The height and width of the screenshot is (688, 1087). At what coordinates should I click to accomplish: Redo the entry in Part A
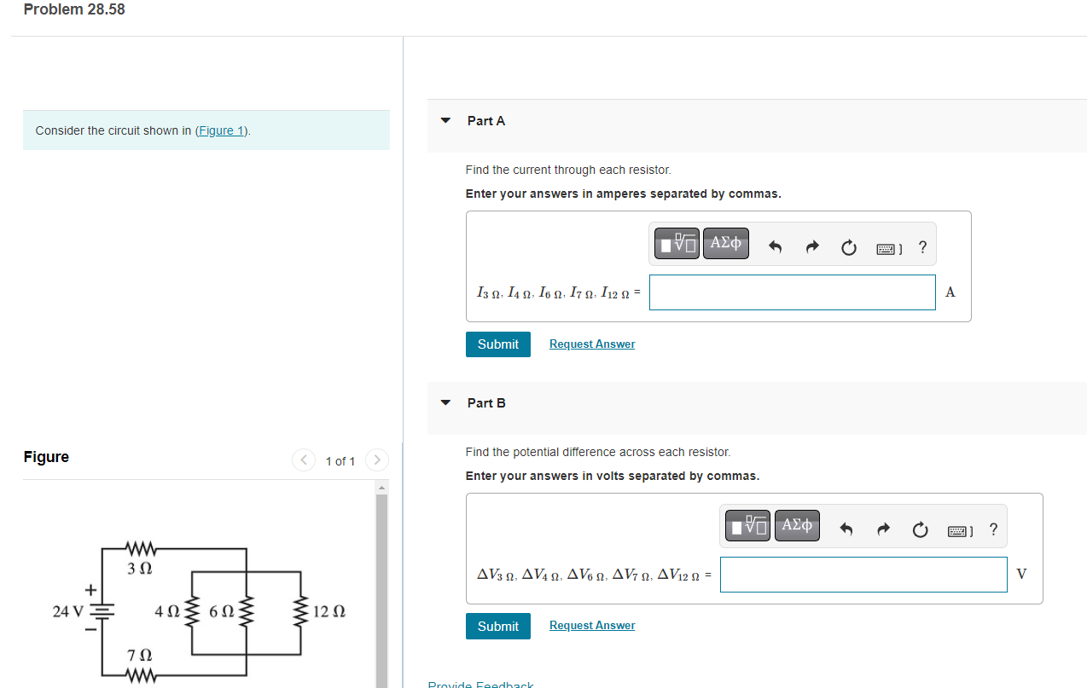coord(811,246)
